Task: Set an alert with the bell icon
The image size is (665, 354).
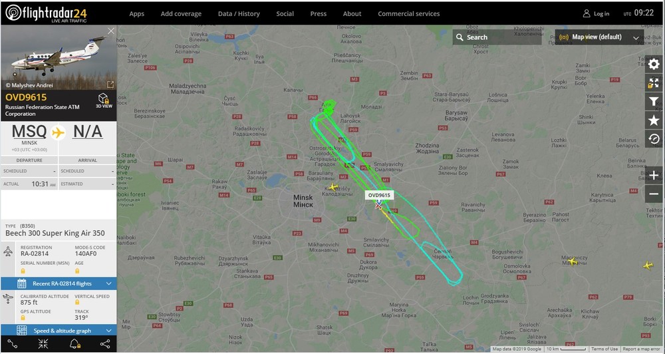Action: [74, 344]
